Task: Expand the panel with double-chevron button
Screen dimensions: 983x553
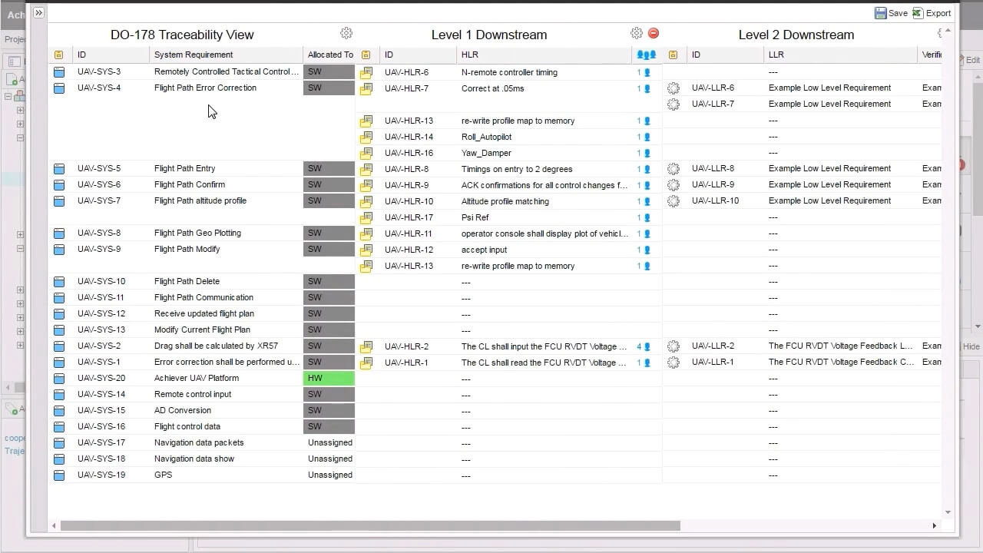Action: [38, 13]
